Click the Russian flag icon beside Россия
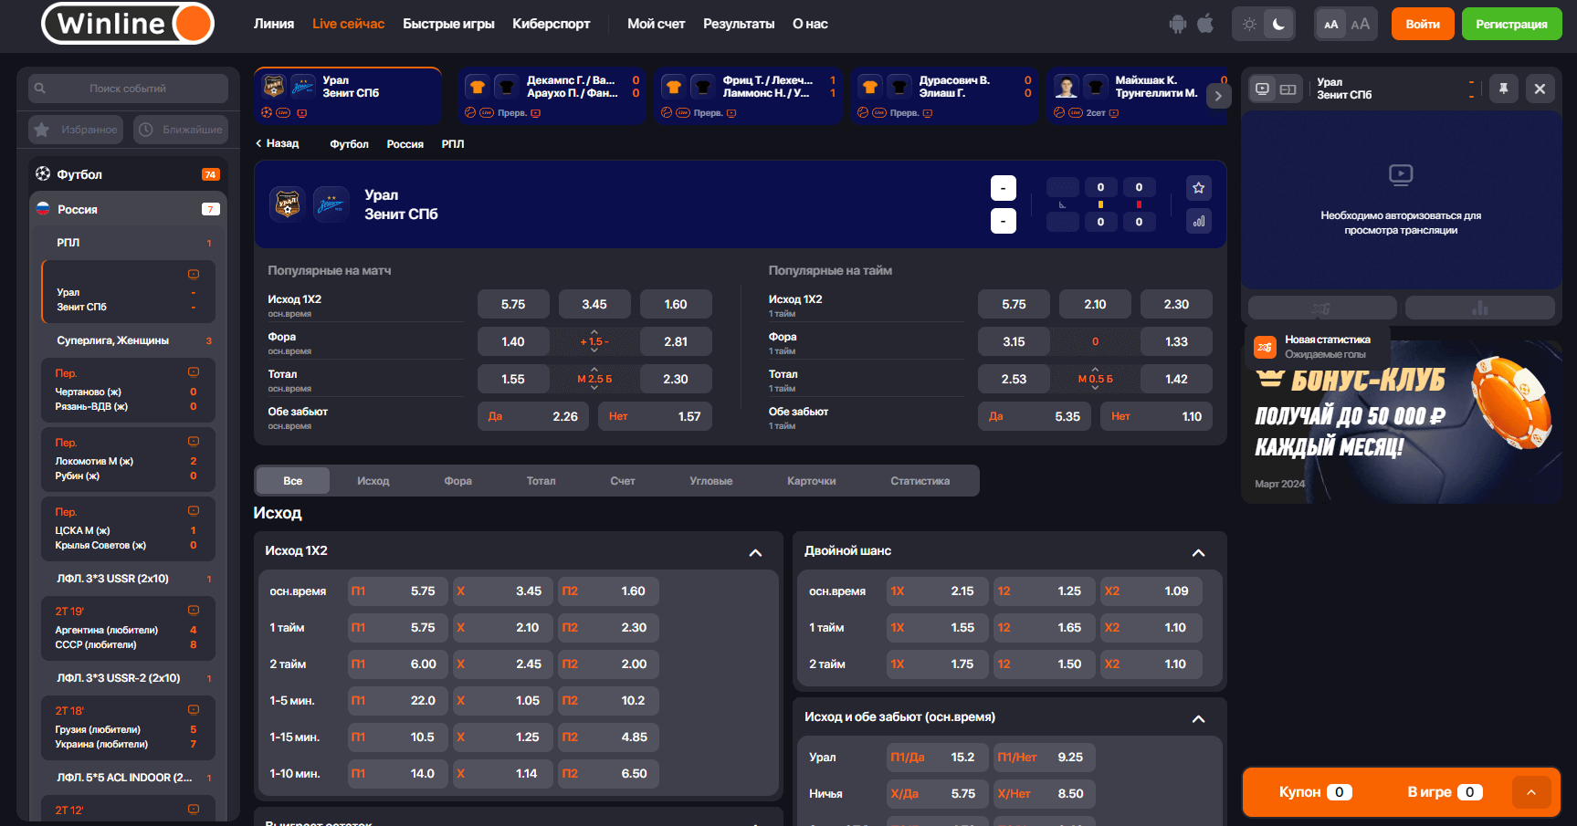Viewport: 1577px width, 826px height. [43, 209]
